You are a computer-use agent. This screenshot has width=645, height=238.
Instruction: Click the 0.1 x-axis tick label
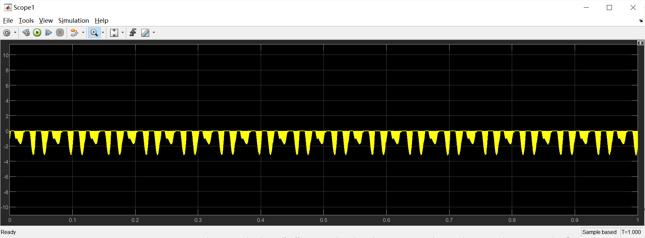(73, 220)
